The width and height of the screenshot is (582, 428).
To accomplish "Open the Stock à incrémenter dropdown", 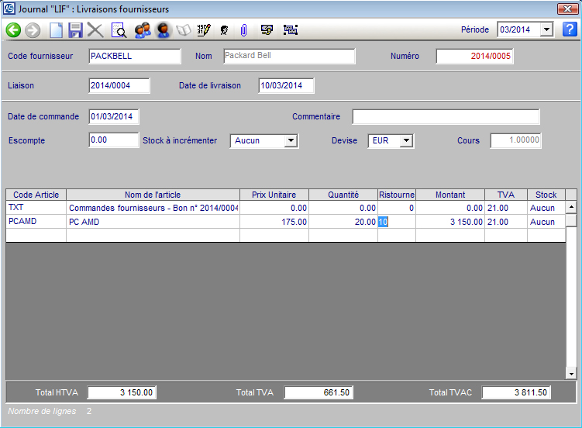I will tap(291, 141).
